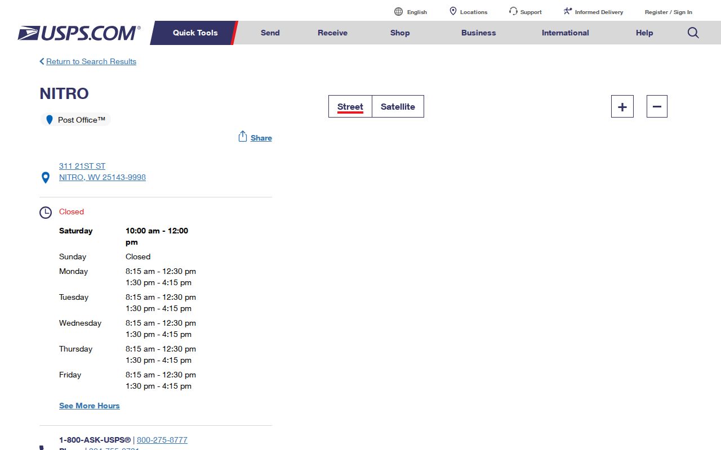
Task: Switch map to Street view
Action: pyautogui.click(x=350, y=106)
